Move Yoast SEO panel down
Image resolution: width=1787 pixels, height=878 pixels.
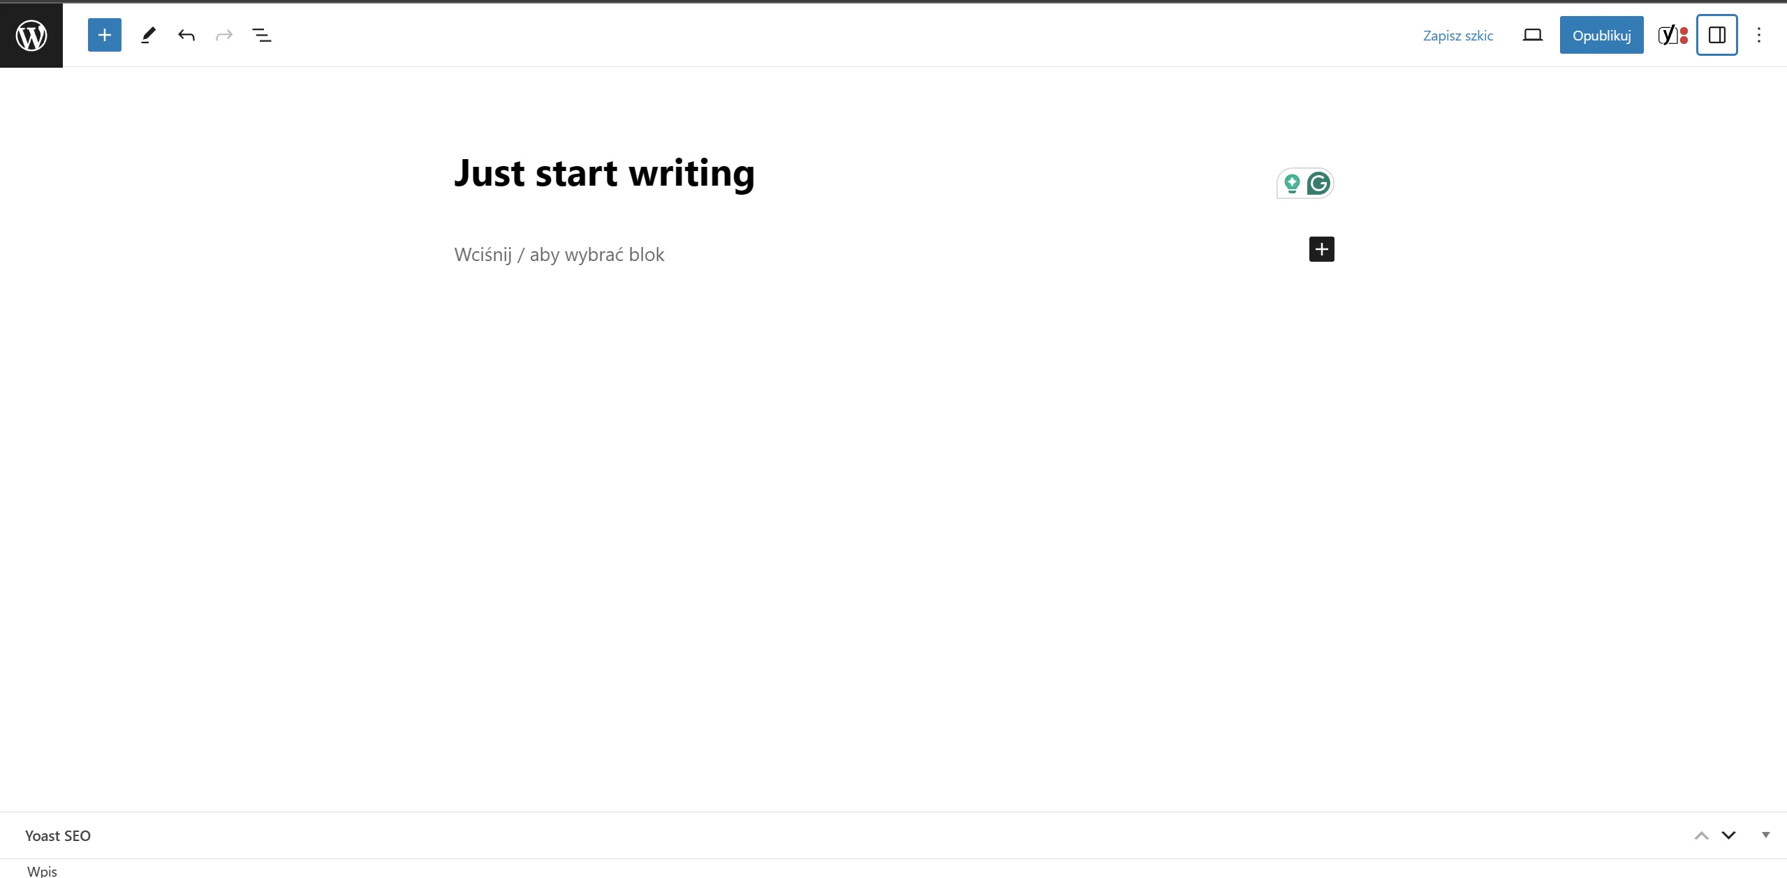pos(1728,835)
